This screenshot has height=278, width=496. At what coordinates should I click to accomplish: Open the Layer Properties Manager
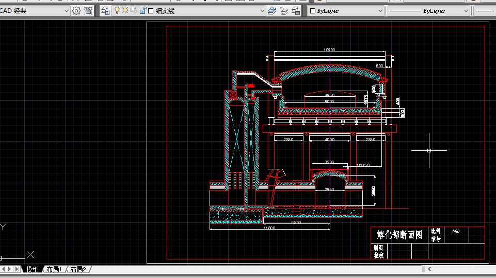coord(105,11)
